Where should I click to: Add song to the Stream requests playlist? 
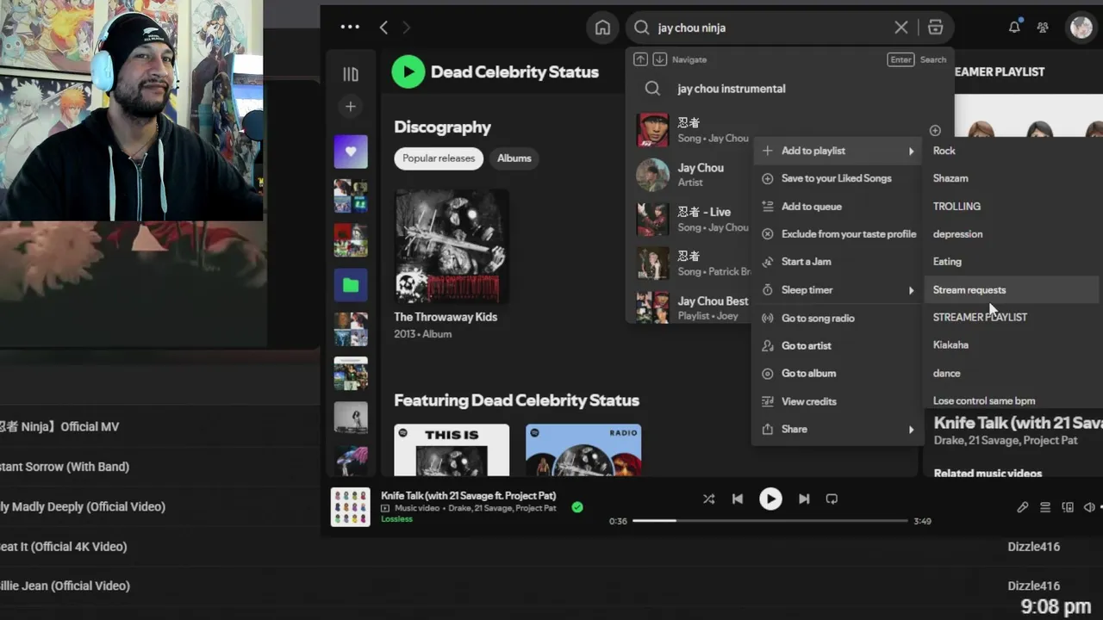point(1012,290)
